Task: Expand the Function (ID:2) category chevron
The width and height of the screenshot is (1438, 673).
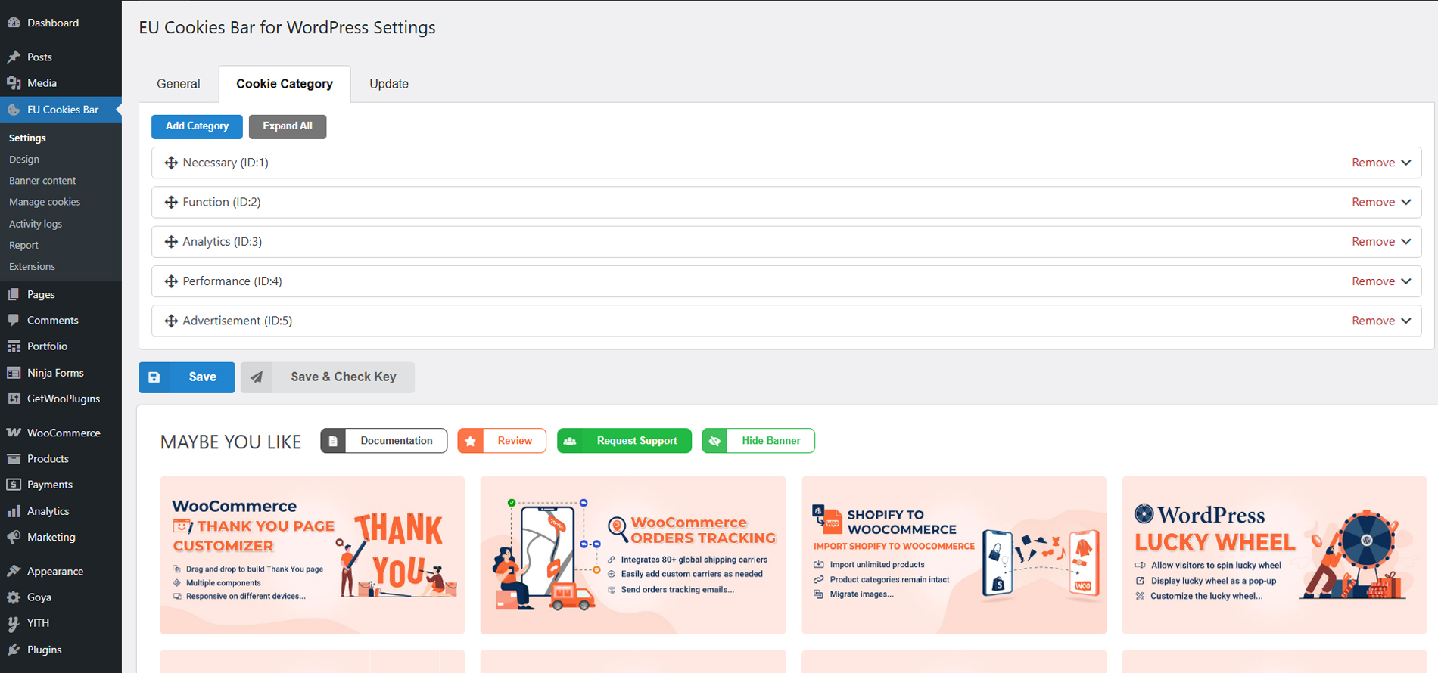Action: point(1406,202)
